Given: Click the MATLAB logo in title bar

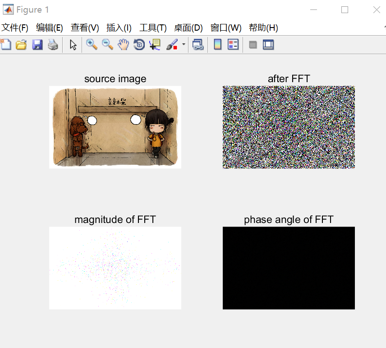Looking at the screenshot, I should click(8, 9).
